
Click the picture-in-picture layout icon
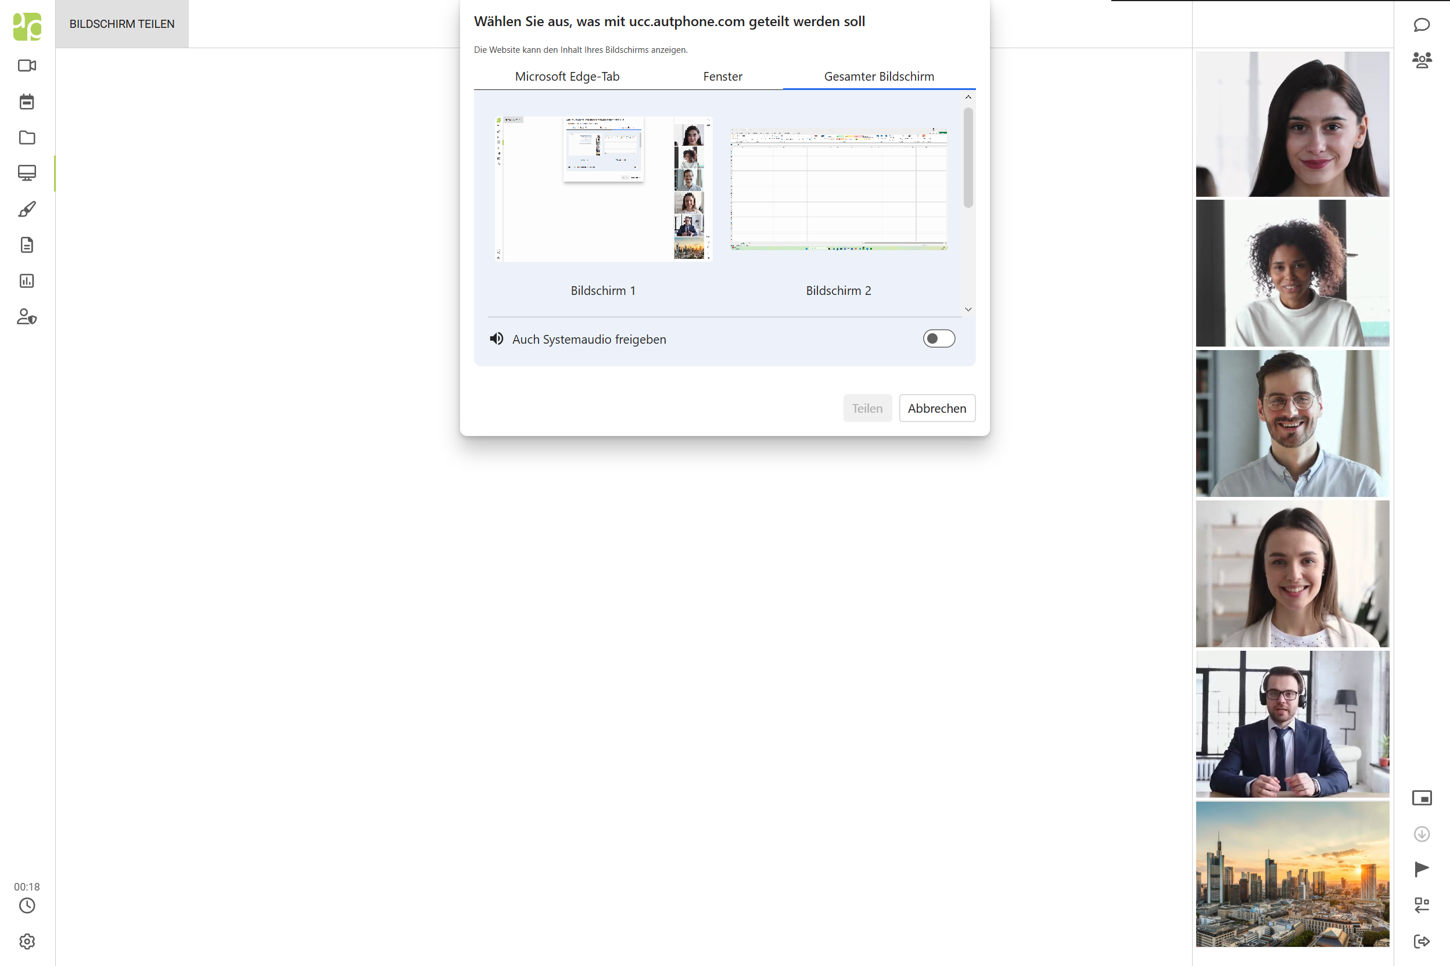point(1422,798)
